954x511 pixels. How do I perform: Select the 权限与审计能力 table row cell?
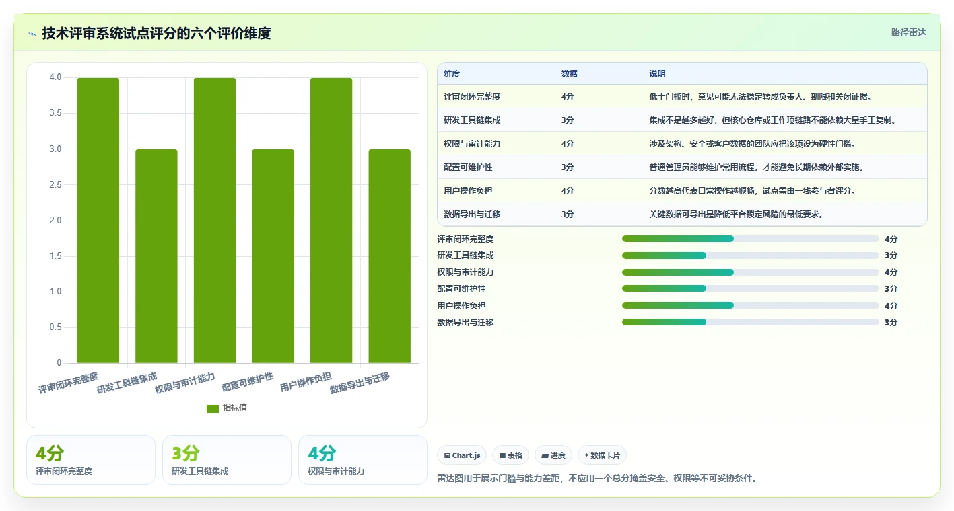click(x=472, y=144)
